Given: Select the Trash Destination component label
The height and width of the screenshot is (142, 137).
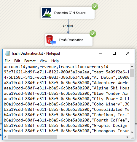Looking at the screenshot, I should pos(71,40).
